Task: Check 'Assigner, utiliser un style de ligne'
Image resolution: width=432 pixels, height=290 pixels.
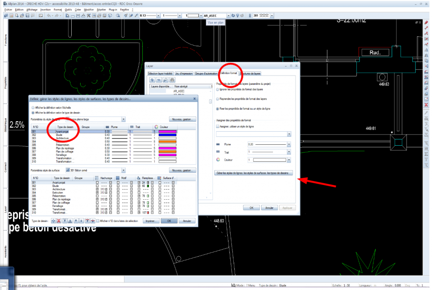Action: tap(217, 127)
